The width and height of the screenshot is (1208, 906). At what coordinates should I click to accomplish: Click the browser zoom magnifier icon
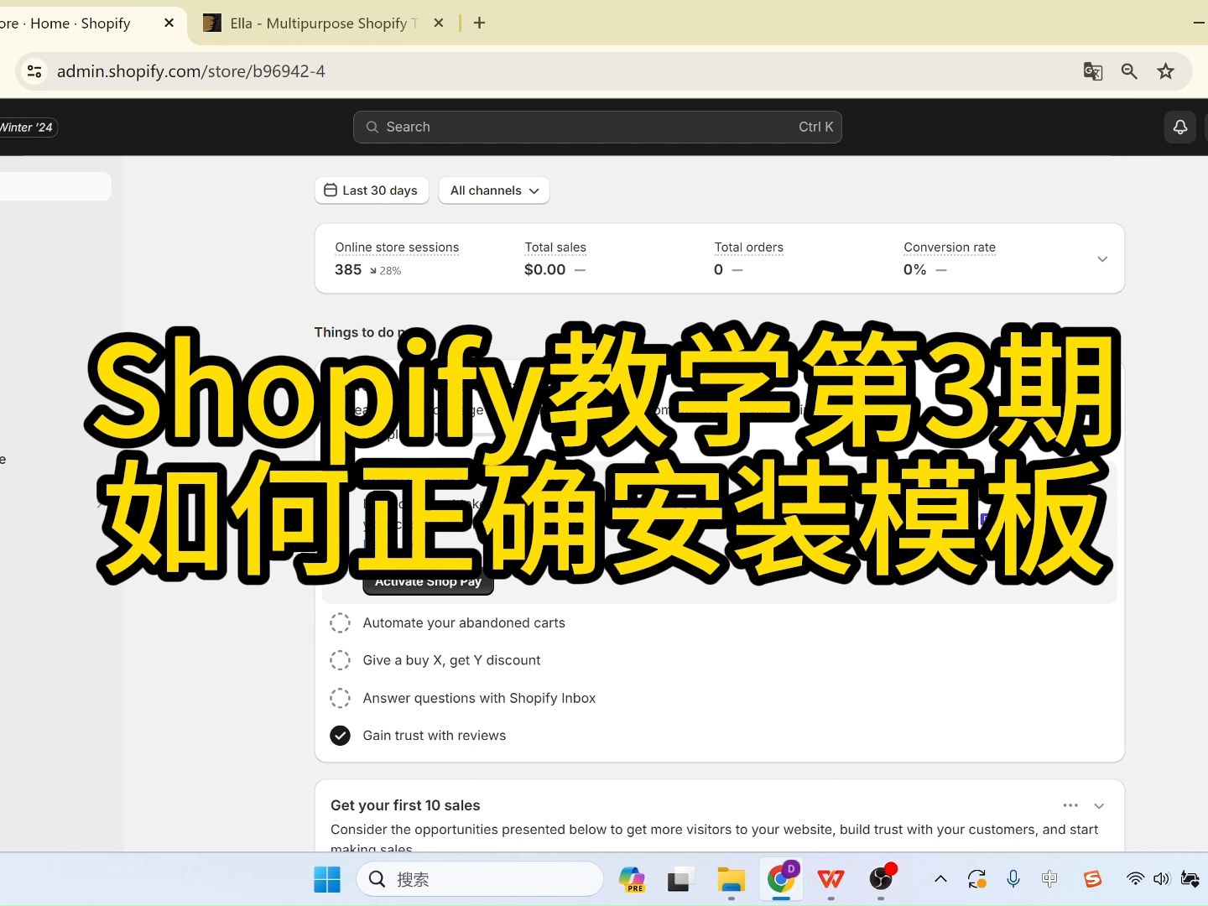coord(1129,71)
